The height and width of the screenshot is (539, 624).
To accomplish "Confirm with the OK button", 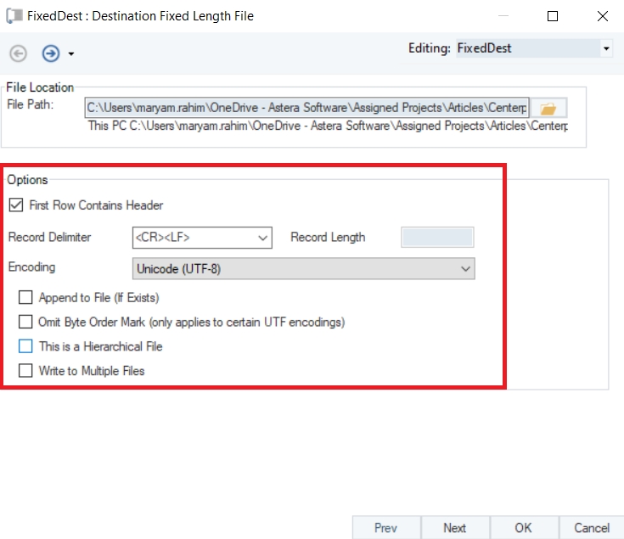I will (523, 528).
